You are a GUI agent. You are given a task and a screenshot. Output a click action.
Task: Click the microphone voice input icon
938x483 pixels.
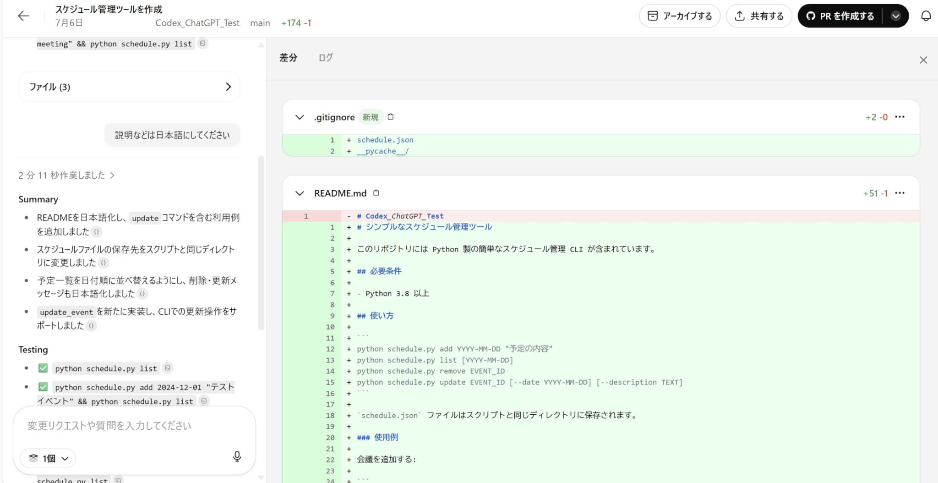pos(237,456)
